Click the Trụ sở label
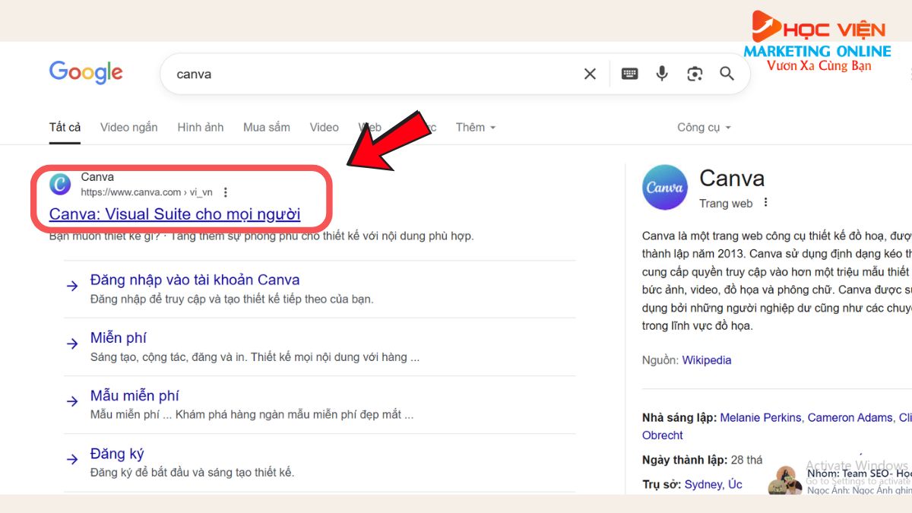 (662, 484)
